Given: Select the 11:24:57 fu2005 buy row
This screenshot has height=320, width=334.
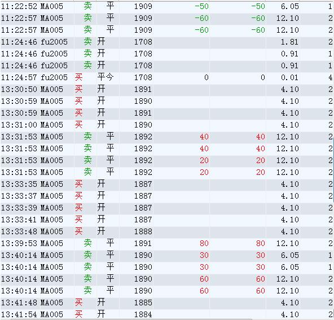Looking at the screenshot, I should click(x=167, y=77).
